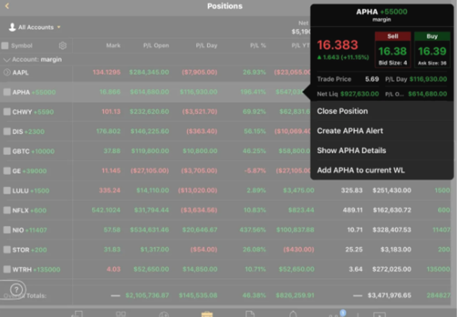457x317 pixels.
Task: Click AAPL P/L Day ($7,905.00)
Action: [199, 72]
